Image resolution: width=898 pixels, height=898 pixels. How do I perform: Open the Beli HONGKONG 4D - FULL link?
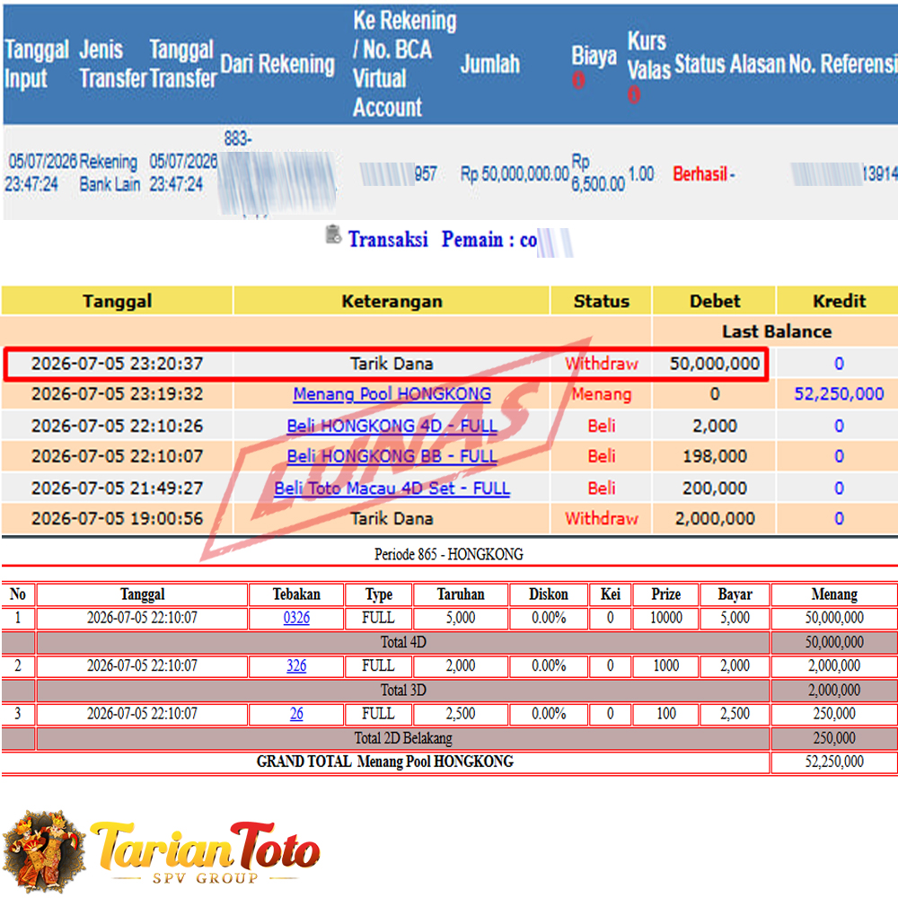392,426
